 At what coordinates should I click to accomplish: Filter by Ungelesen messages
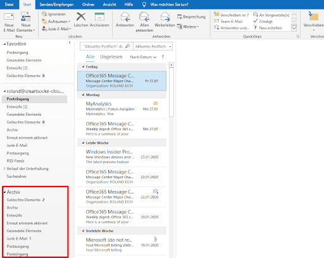[111, 57]
